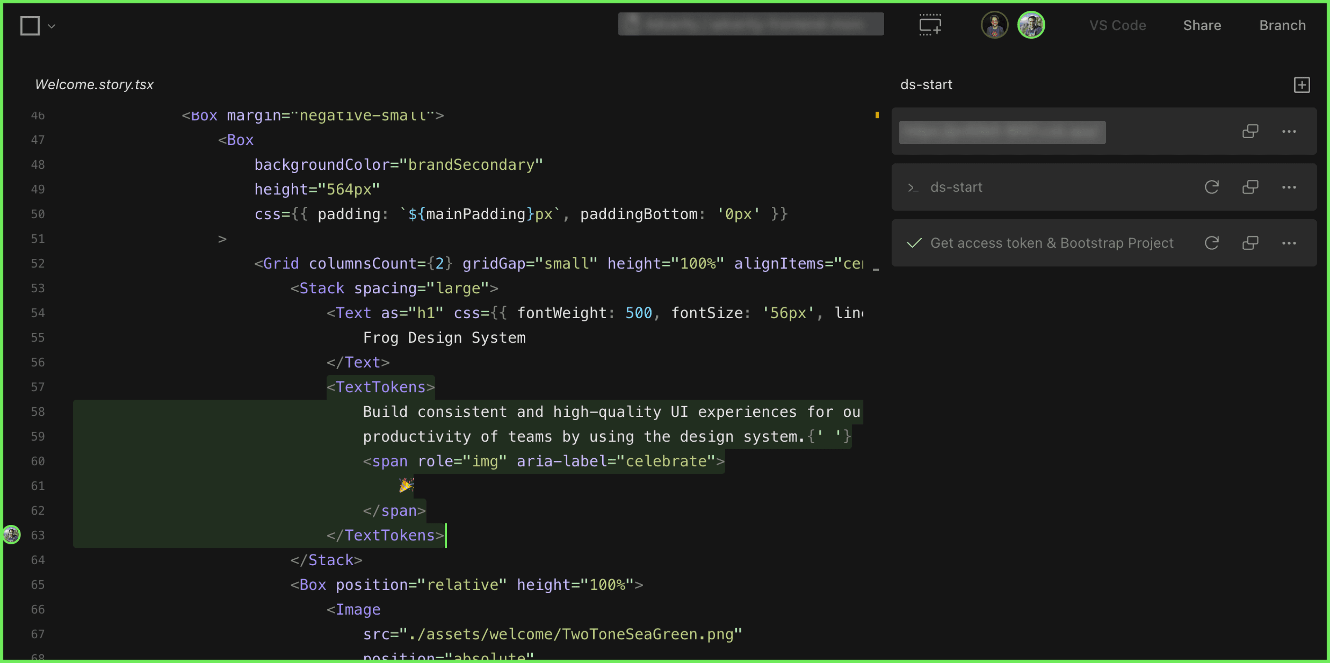Image resolution: width=1330 pixels, height=663 pixels.
Task: Click the workspace logo square at top left
Action: coord(29,25)
